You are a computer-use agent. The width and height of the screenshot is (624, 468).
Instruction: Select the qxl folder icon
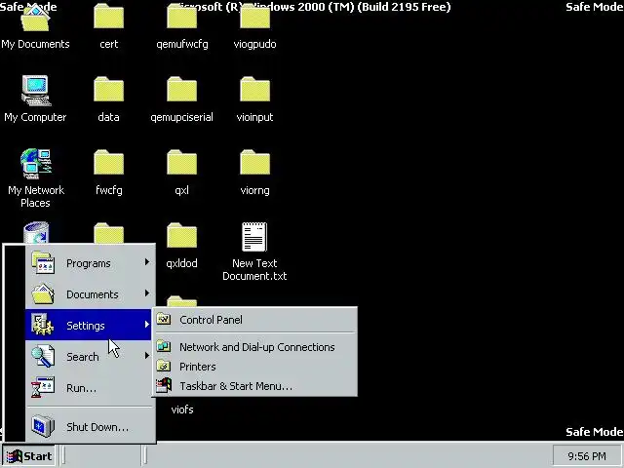[x=182, y=163]
